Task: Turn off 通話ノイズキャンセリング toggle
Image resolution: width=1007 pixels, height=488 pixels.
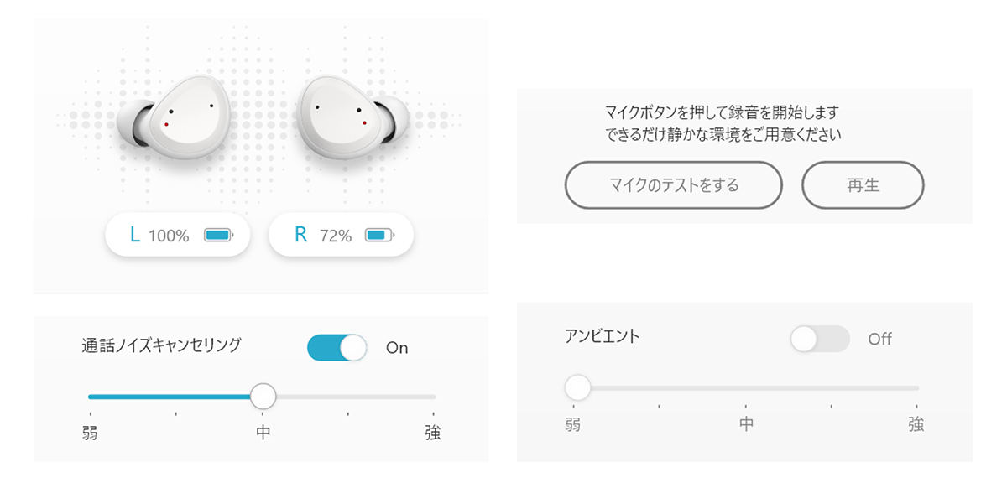Action: click(x=337, y=347)
